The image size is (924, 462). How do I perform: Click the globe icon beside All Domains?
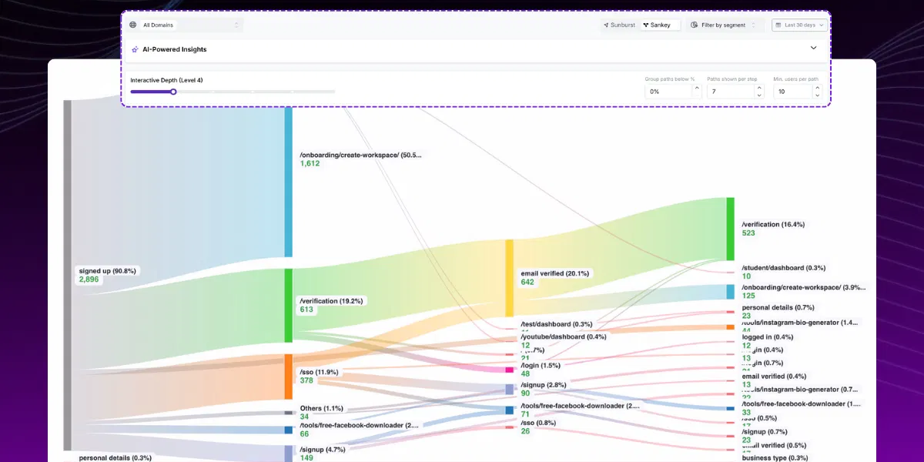pos(133,25)
